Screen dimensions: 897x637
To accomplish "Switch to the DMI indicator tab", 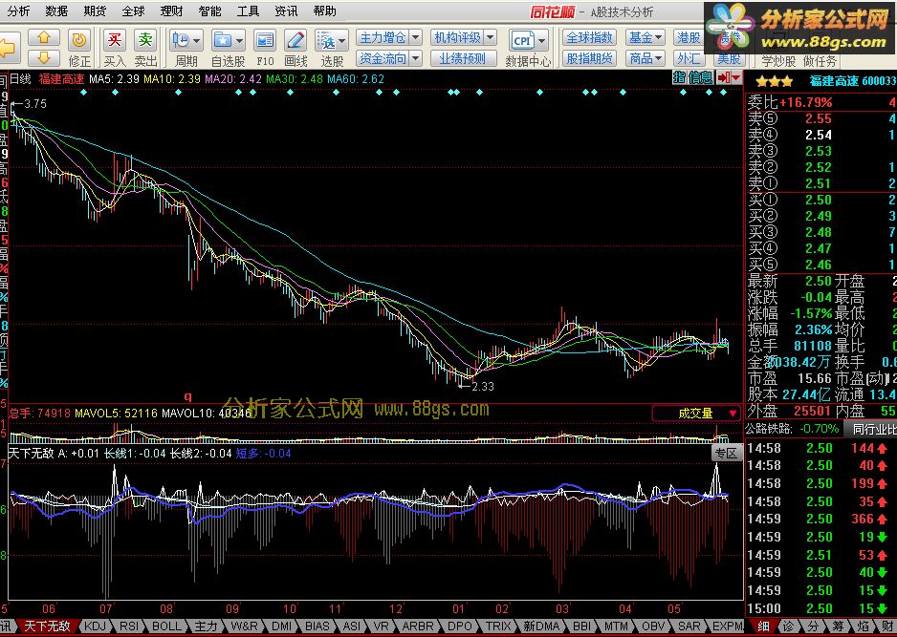I will pyautogui.click(x=281, y=626).
